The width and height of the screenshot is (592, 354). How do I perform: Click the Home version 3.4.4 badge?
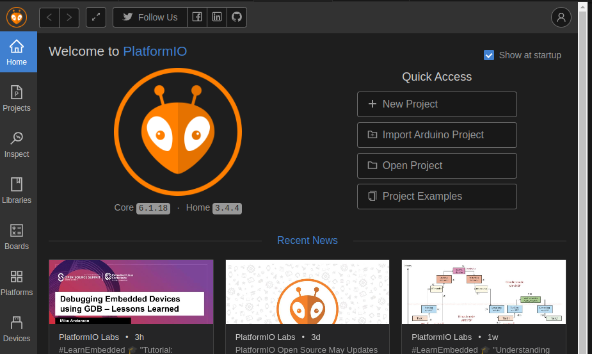(x=227, y=208)
